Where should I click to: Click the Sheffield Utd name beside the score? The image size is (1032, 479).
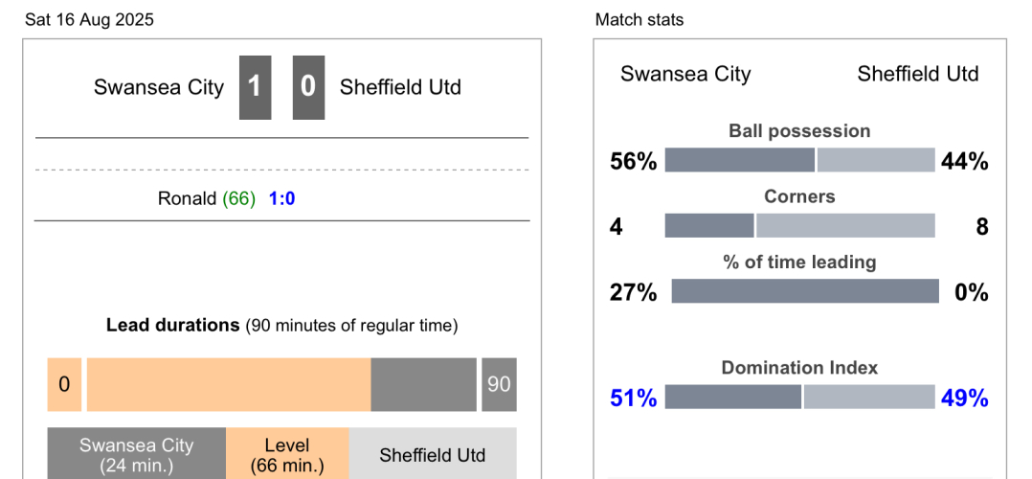click(400, 87)
